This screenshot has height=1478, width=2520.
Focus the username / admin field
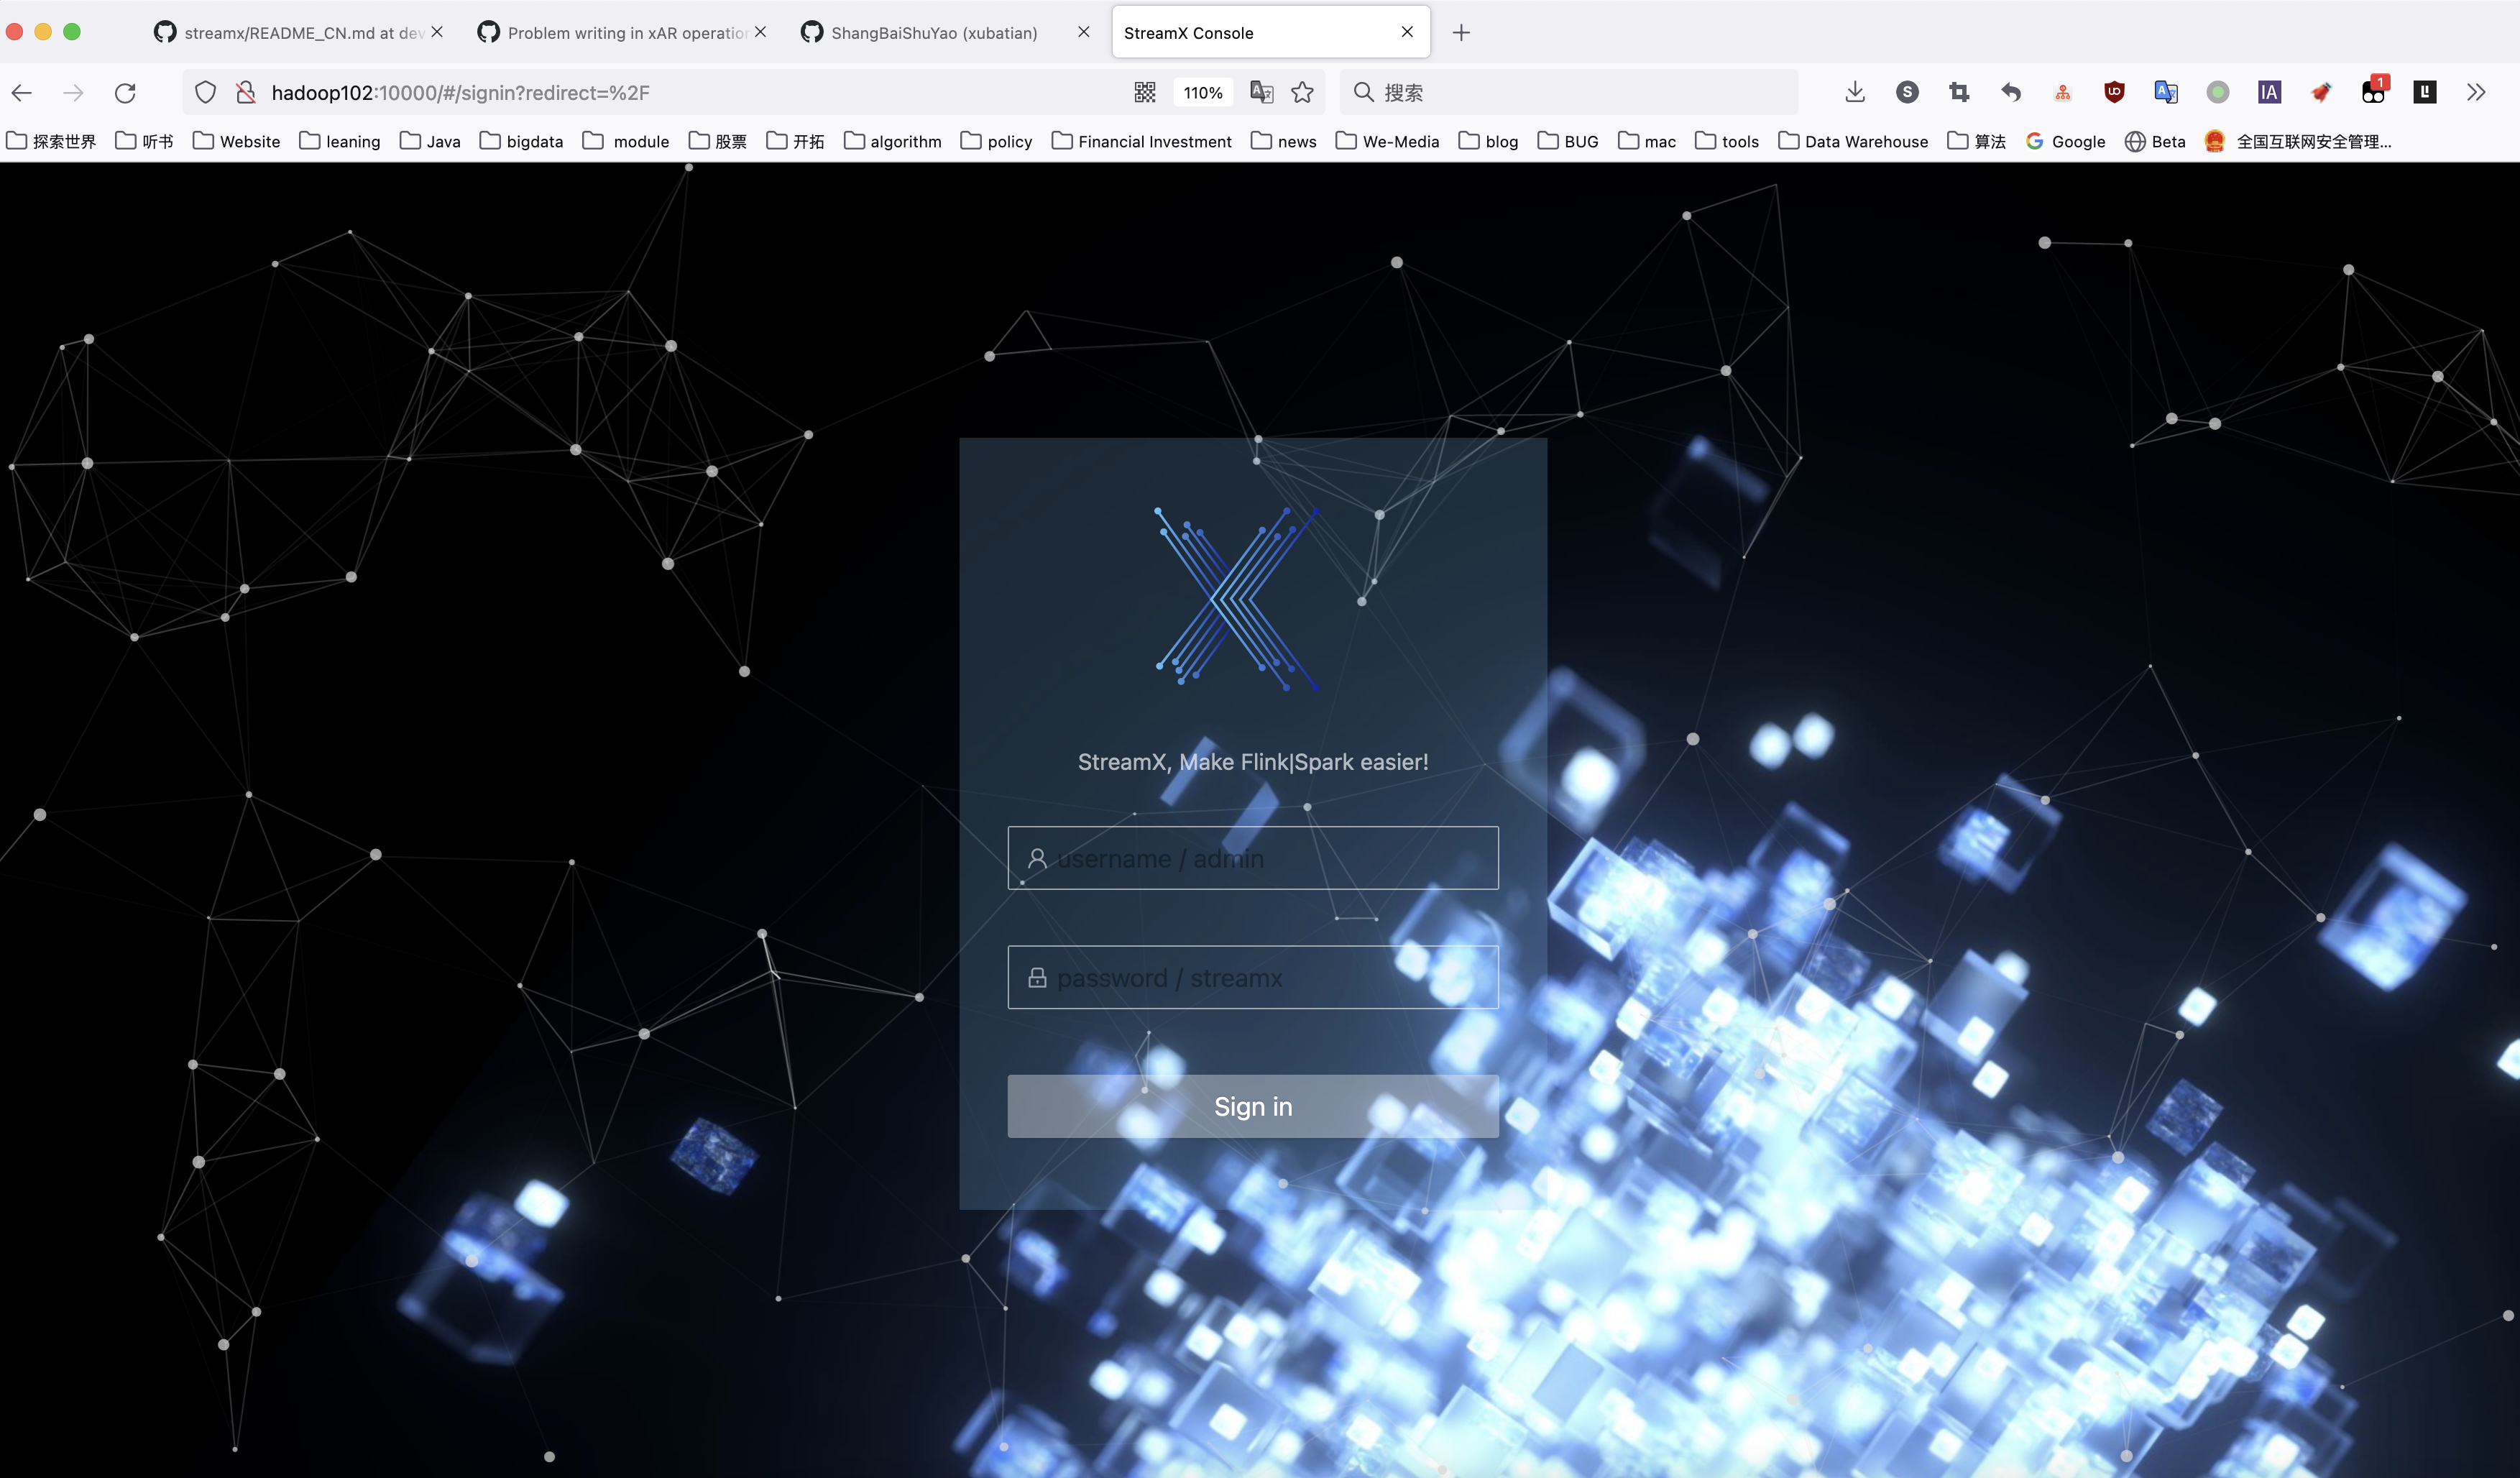pyautogui.click(x=1253, y=858)
